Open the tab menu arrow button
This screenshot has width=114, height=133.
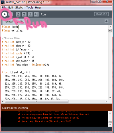pos(106,21)
